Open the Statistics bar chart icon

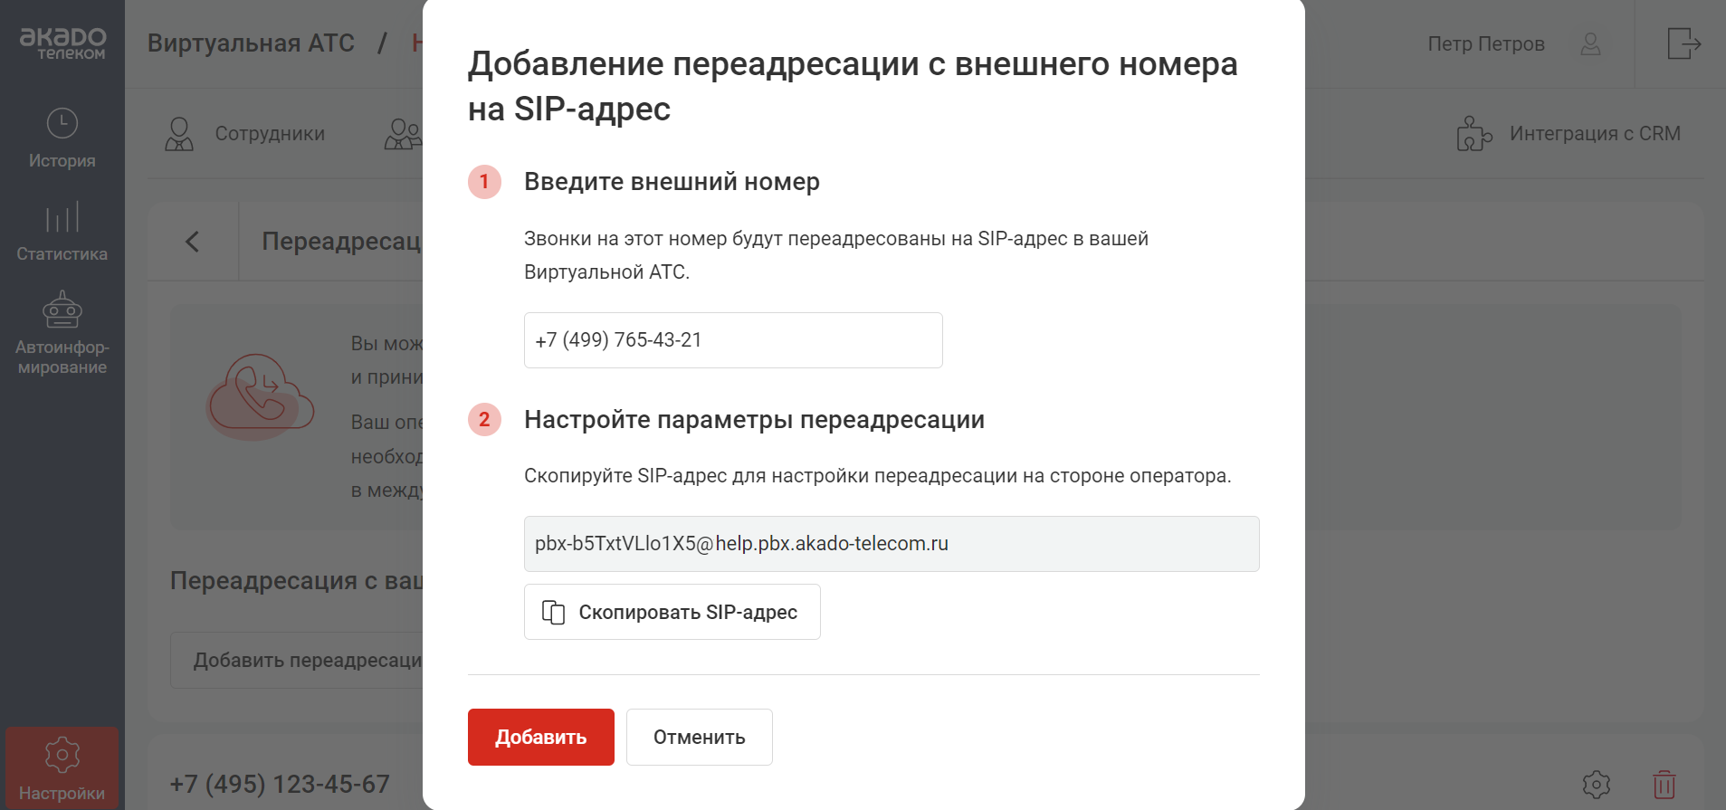tap(62, 217)
